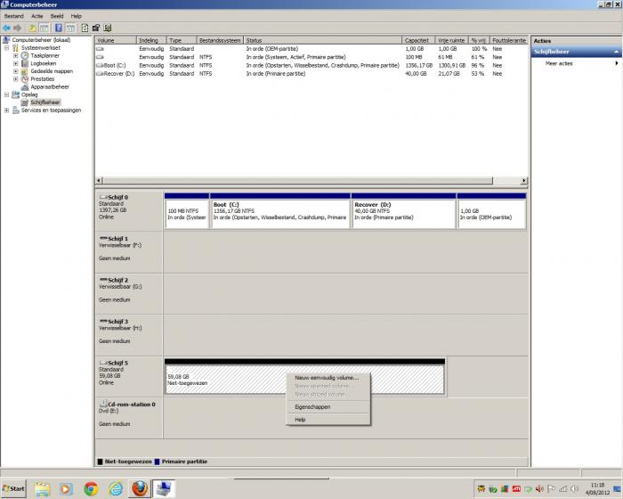Open the Actie menu
Viewport: 623px width, 499px height.
point(36,16)
